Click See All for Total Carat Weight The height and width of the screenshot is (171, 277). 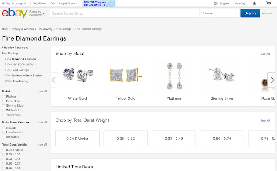coord(265,120)
